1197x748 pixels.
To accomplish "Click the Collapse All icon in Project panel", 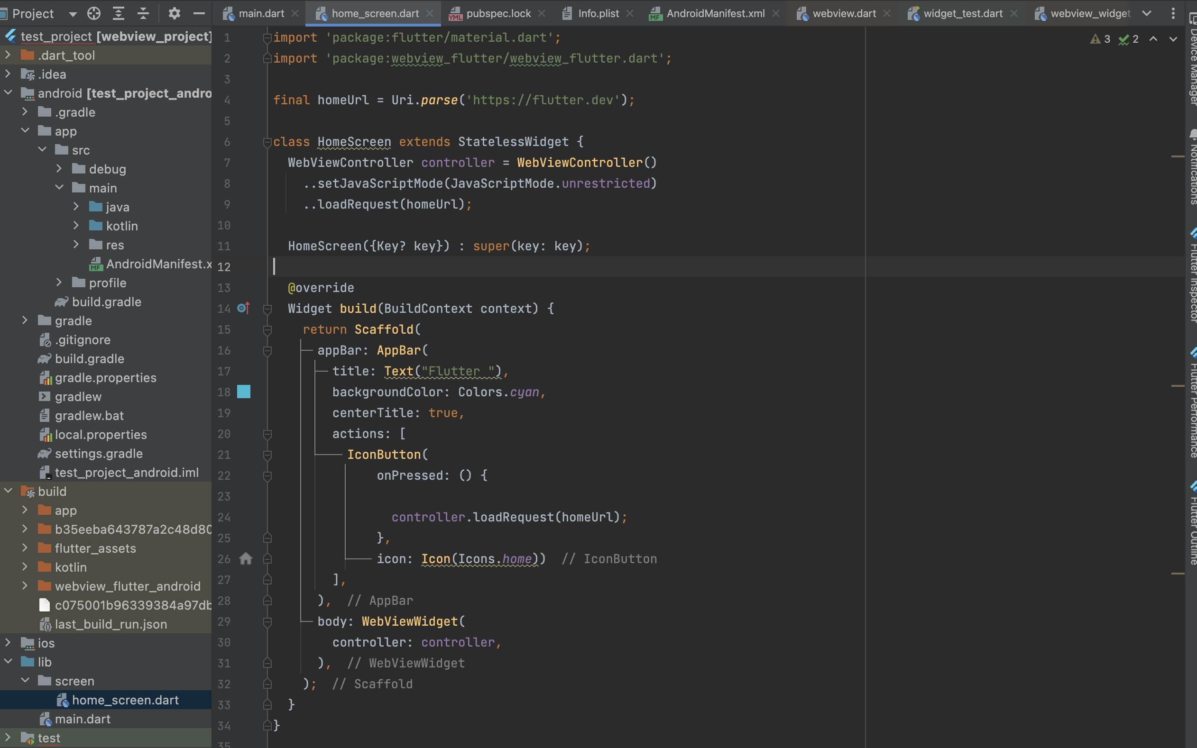I will [x=143, y=13].
